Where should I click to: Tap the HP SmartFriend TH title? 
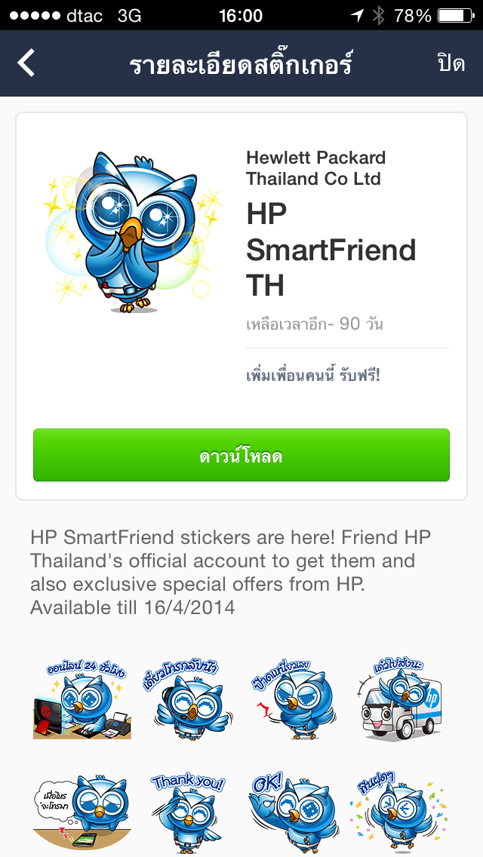click(331, 250)
